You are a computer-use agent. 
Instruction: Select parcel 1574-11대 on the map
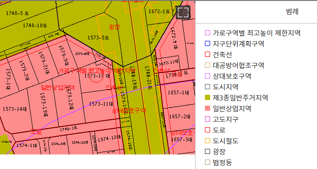coord(80,143)
